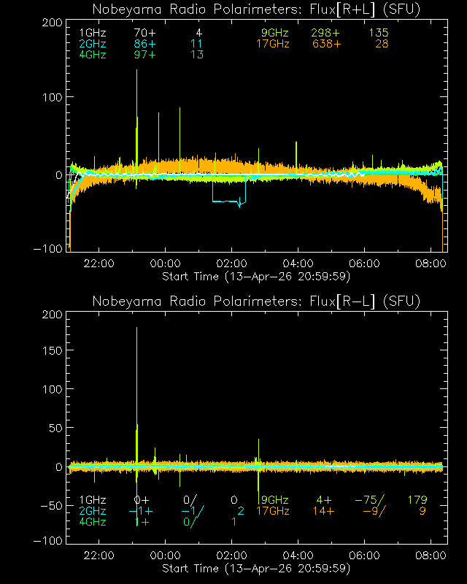The image size is (467, 584).
Task: Select the white 1GHz legend label in upper plot
Action: tap(93, 34)
